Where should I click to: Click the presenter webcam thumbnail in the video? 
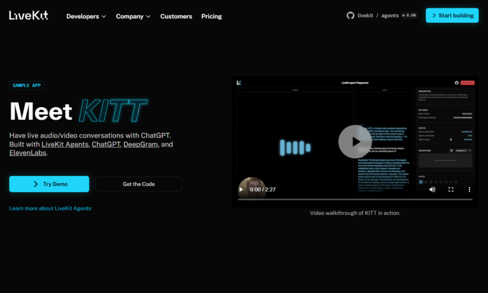click(252, 188)
